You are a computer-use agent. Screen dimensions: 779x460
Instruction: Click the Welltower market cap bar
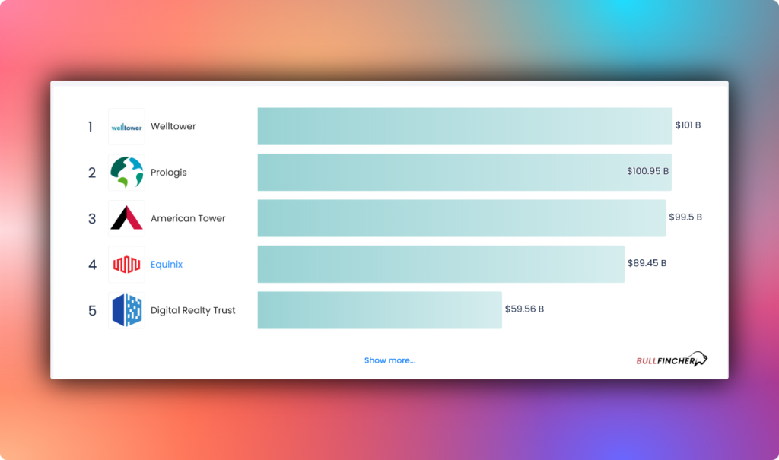[x=465, y=126]
